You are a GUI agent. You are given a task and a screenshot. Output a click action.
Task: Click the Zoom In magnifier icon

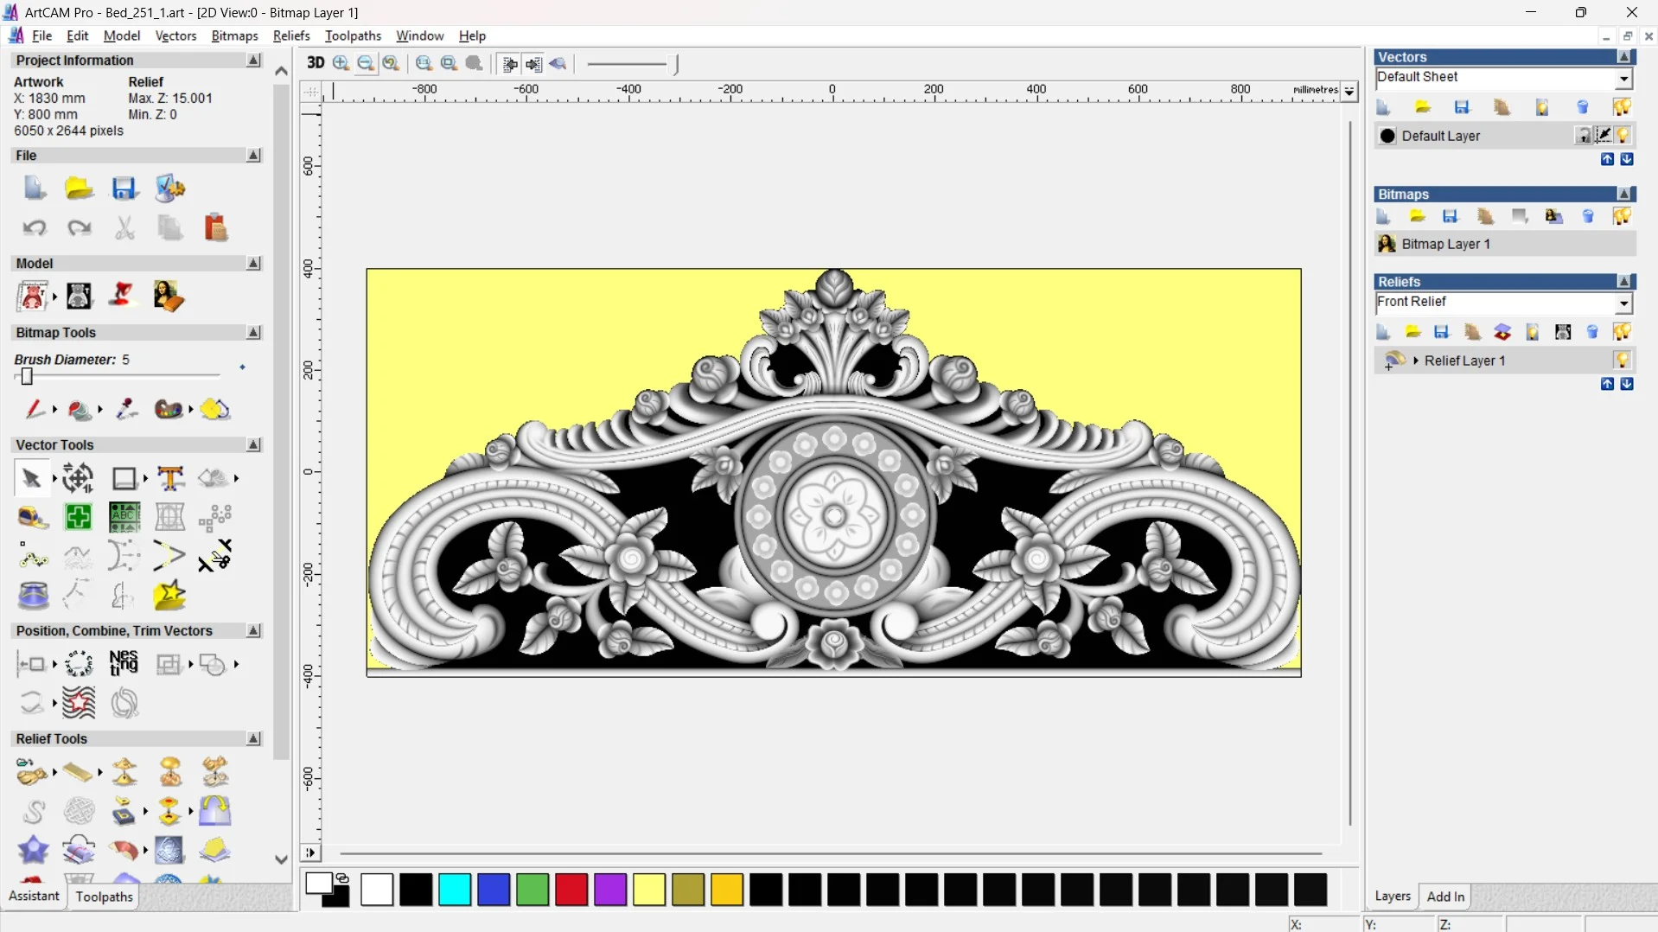tap(341, 63)
